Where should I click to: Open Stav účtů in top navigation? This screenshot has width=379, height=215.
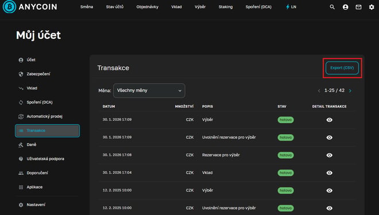115,7
